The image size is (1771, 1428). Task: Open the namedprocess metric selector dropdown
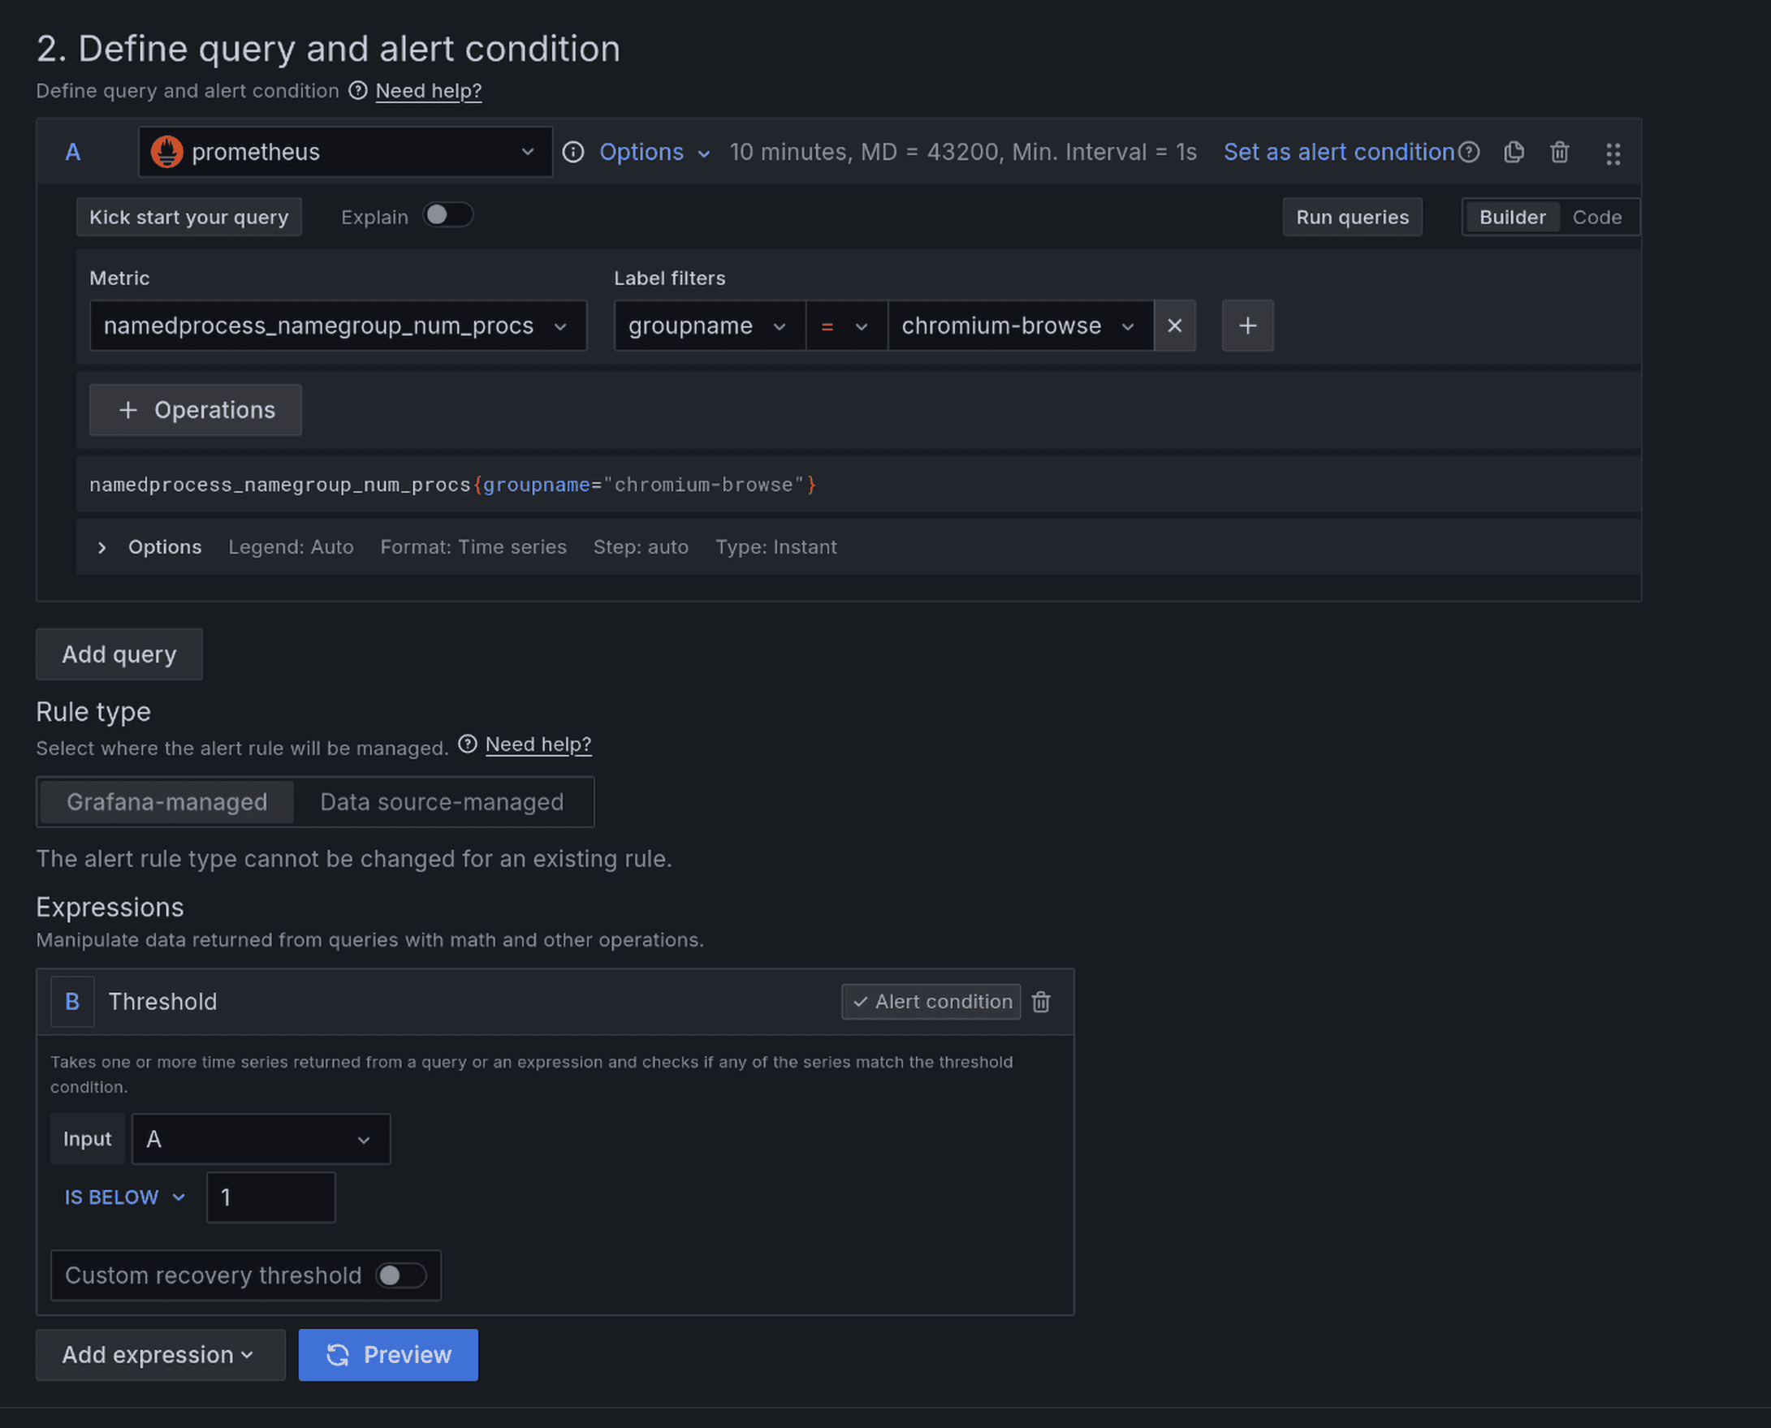point(337,326)
